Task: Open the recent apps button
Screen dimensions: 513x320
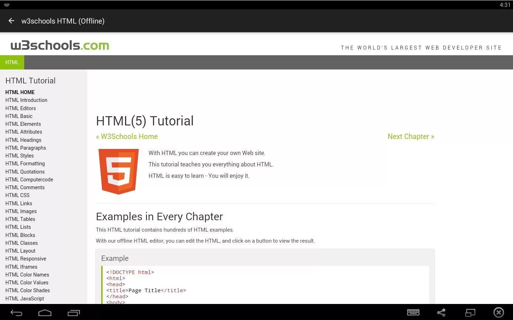Action: tap(74, 313)
